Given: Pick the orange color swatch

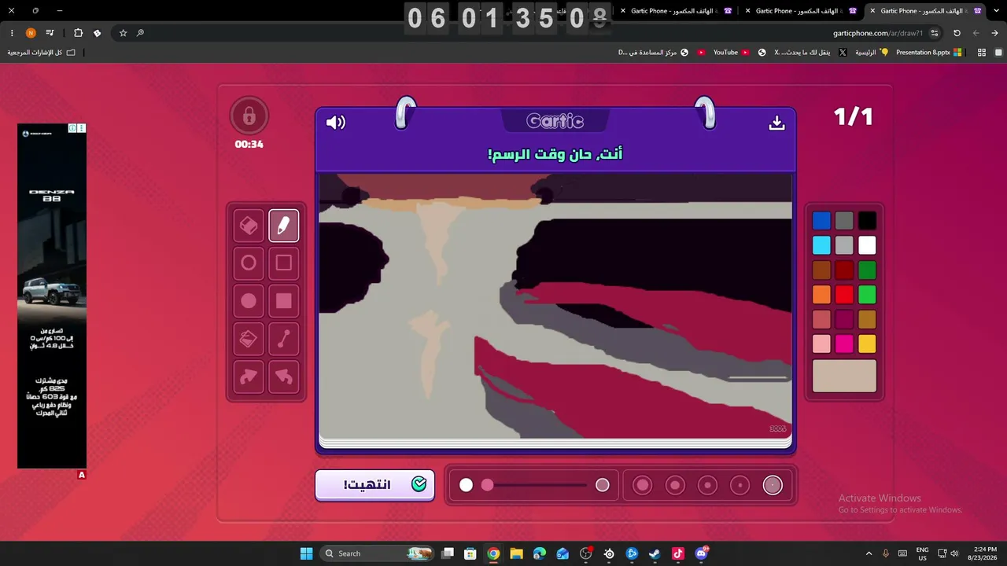Looking at the screenshot, I should pos(821,295).
